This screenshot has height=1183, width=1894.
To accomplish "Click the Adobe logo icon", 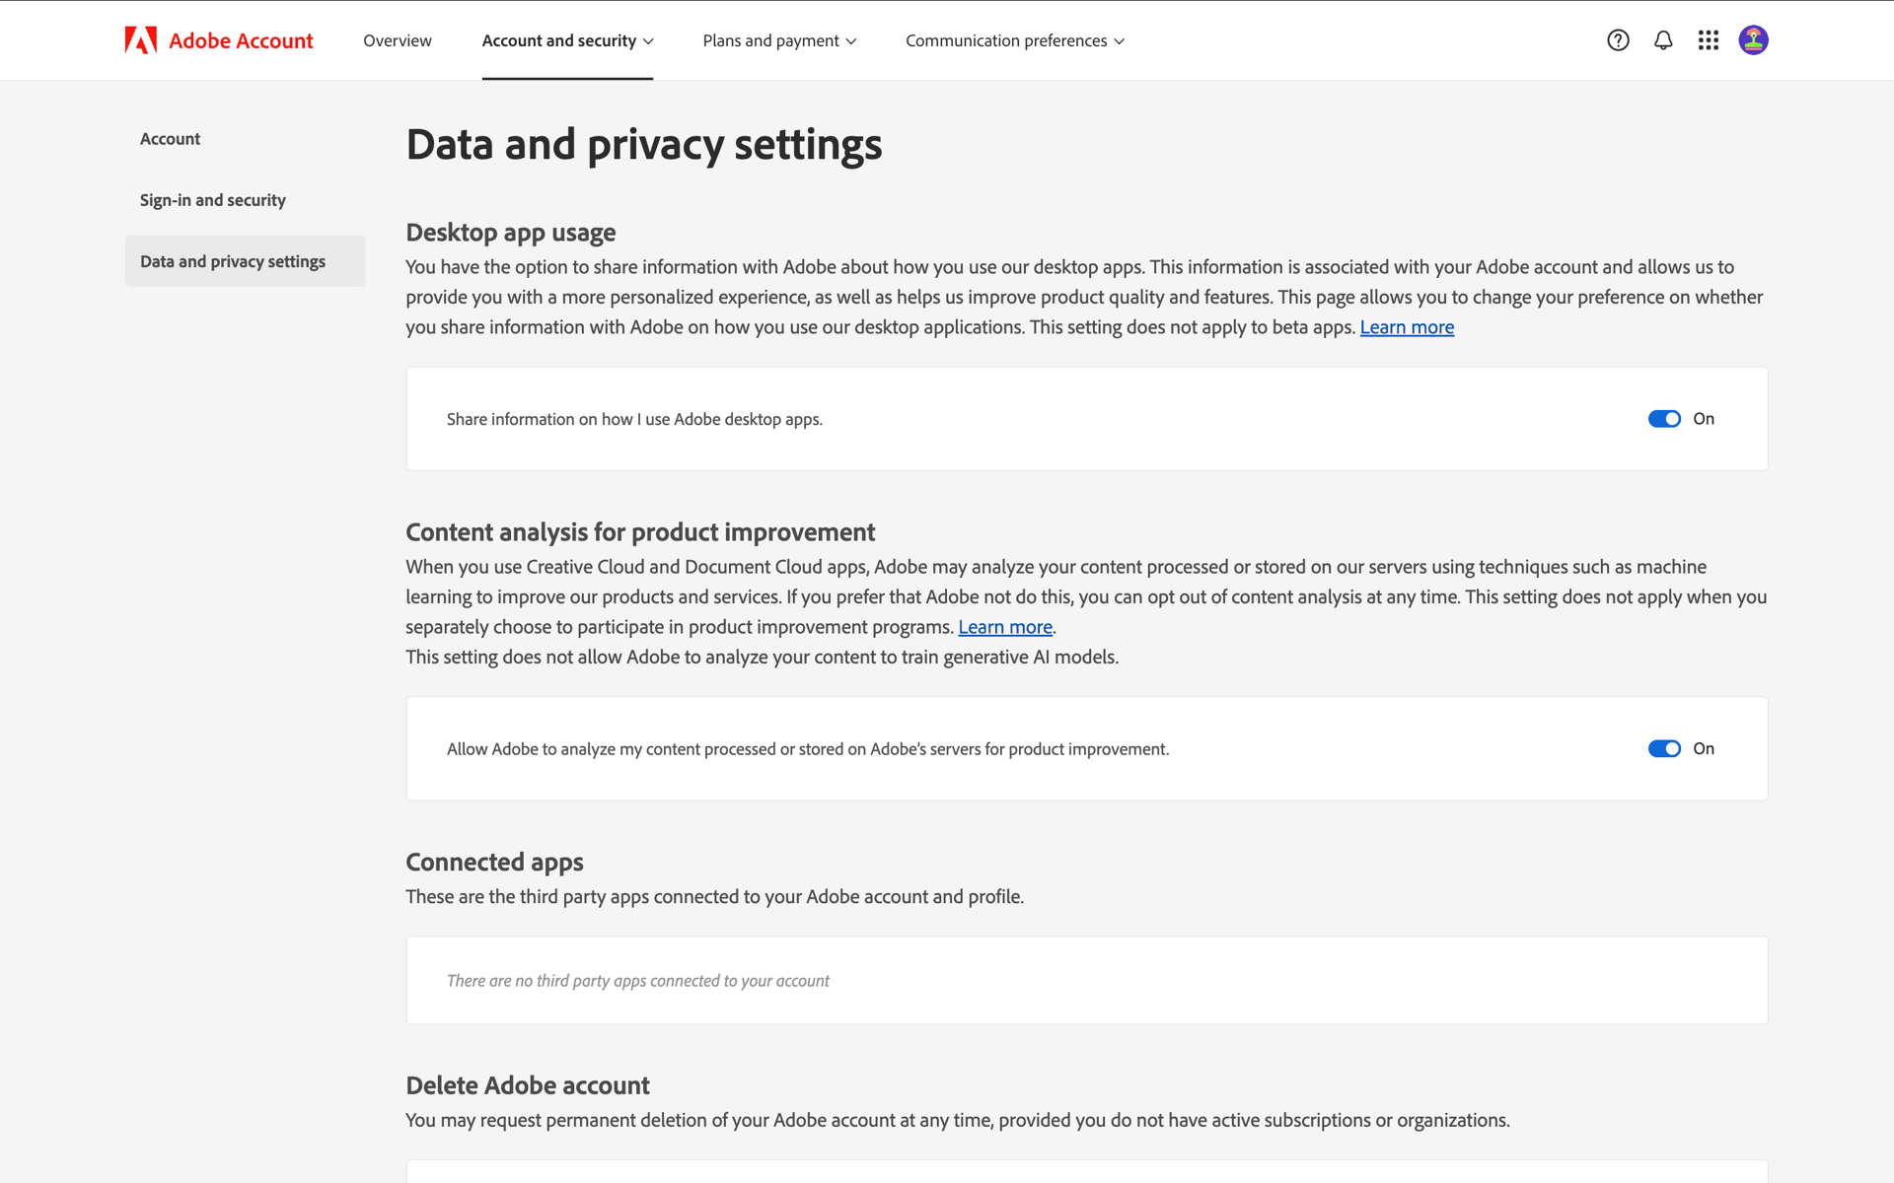I will click(x=141, y=40).
